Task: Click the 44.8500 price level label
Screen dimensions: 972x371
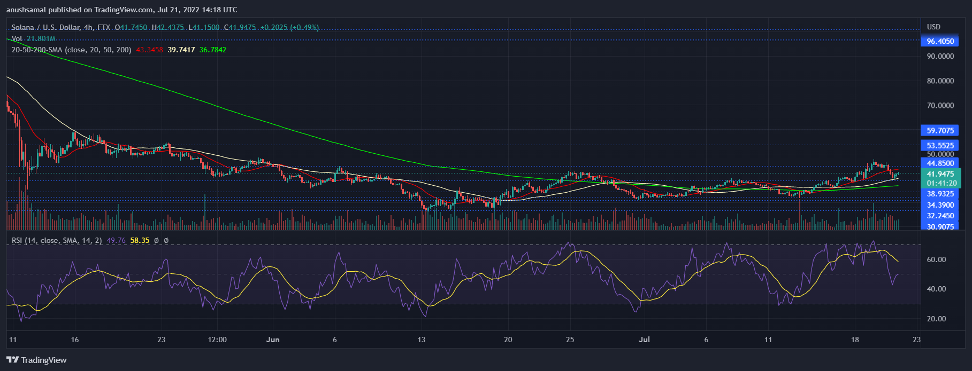Action: [940, 163]
